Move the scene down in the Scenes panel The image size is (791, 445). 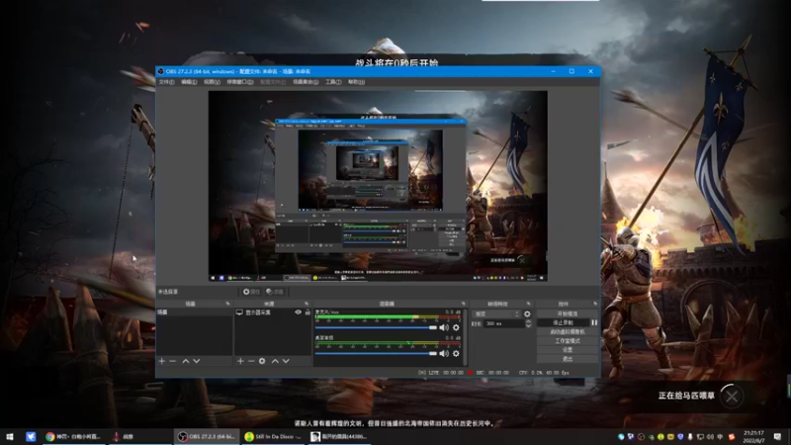click(x=197, y=361)
